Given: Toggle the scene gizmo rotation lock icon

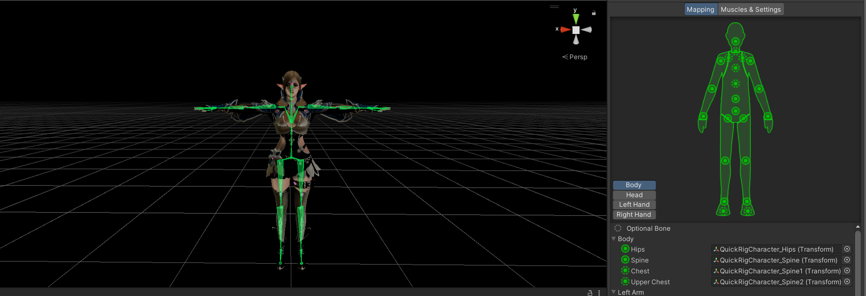Looking at the screenshot, I should click(x=593, y=13).
